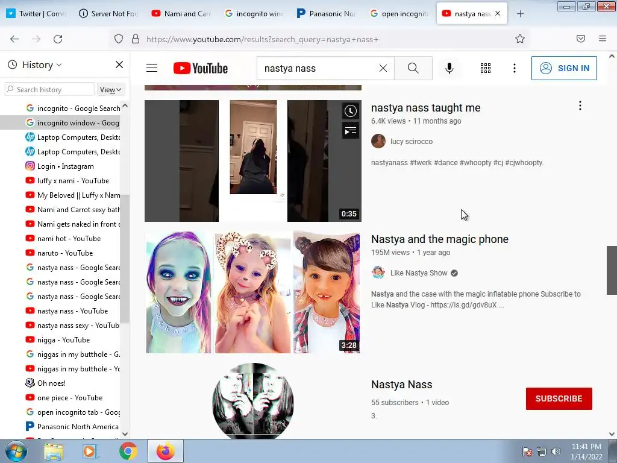This screenshot has width=617, height=463.
Task: Open YouTube settings three-dot menu
Action: pyautogui.click(x=515, y=68)
